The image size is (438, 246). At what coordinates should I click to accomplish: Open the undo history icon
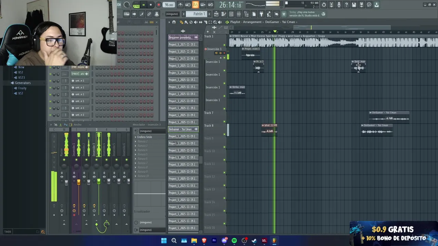tap(324, 5)
